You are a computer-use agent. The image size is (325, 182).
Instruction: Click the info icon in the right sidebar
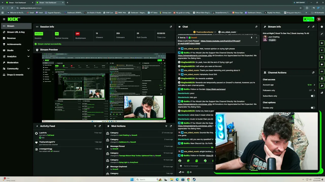(322, 27)
